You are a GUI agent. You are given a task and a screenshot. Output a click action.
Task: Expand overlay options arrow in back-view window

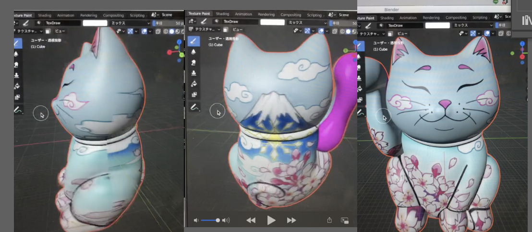pos(326,31)
